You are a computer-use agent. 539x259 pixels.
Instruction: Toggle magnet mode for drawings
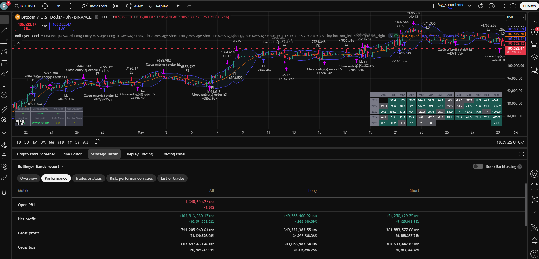coord(4,134)
